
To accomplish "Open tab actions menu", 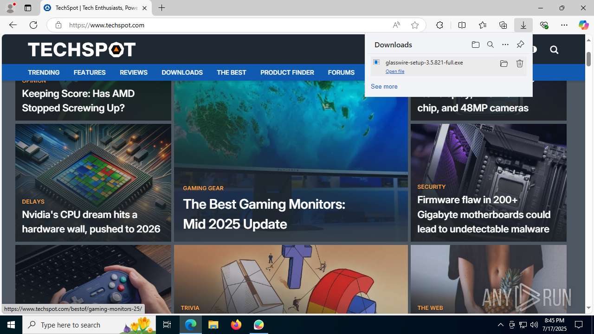I will (x=28, y=8).
